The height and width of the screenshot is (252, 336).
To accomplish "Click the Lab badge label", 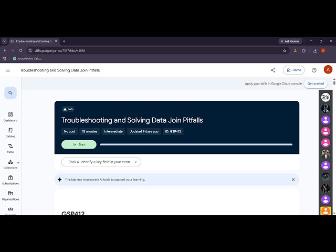I will click(68, 109).
